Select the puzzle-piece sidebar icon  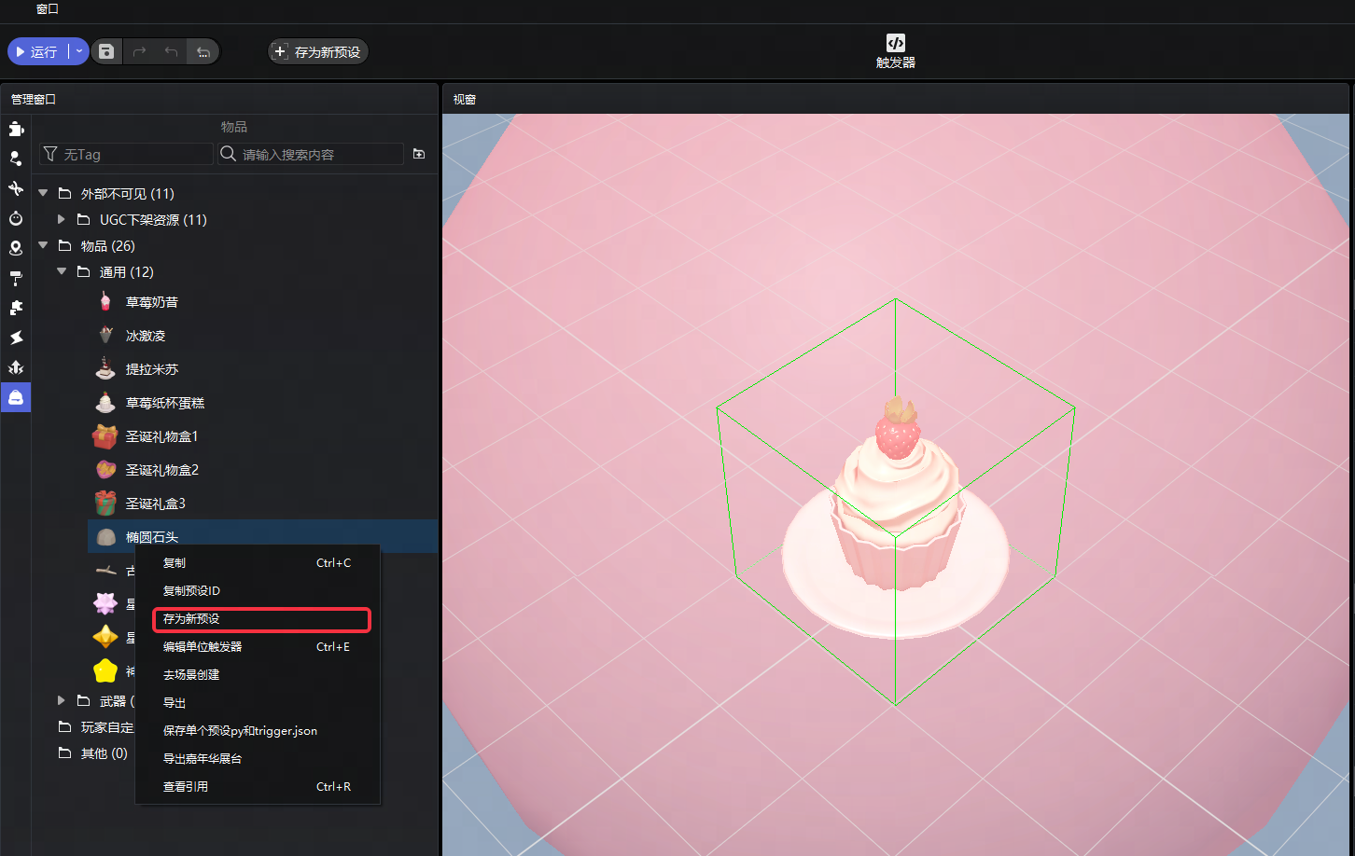tap(16, 308)
